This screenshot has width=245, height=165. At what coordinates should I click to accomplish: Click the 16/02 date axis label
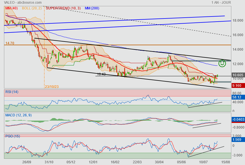pyautogui.click(x=115, y=162)
